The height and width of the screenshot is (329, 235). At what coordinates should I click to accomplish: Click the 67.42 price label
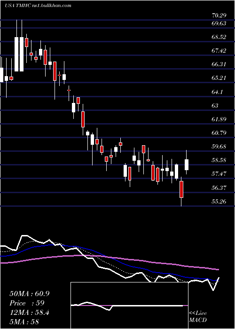pyautogui.click(x=219, y=51)
